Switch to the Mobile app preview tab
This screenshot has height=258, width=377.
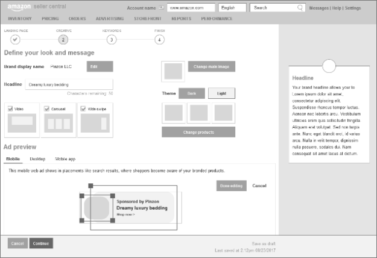[65, 159]
